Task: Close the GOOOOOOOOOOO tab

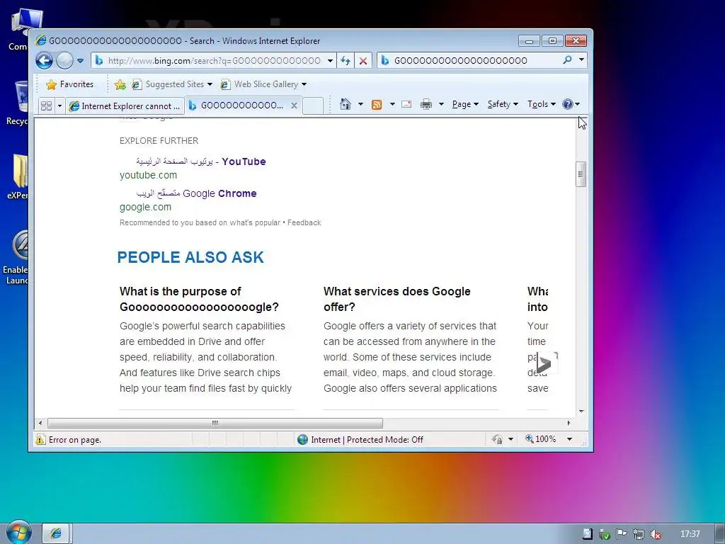Action: (294, 106)
